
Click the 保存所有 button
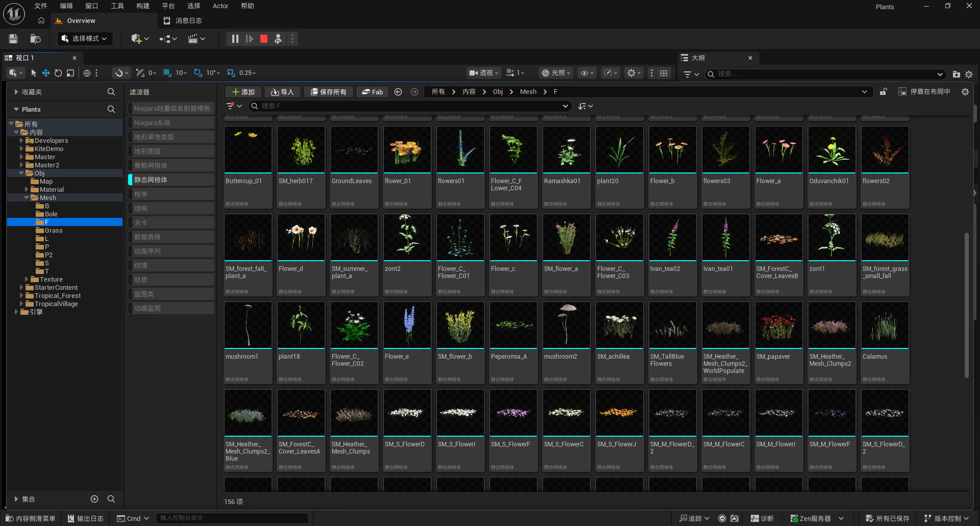328,92
